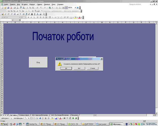Click the Save icon in the standard toolbar
Screen dimensions: 158x126
[x=8, y=8]
